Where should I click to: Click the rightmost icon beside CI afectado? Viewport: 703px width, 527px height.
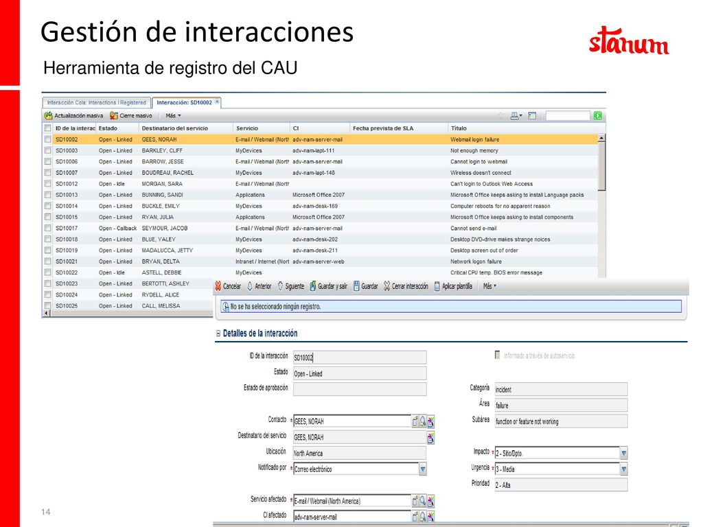[431, 517]
